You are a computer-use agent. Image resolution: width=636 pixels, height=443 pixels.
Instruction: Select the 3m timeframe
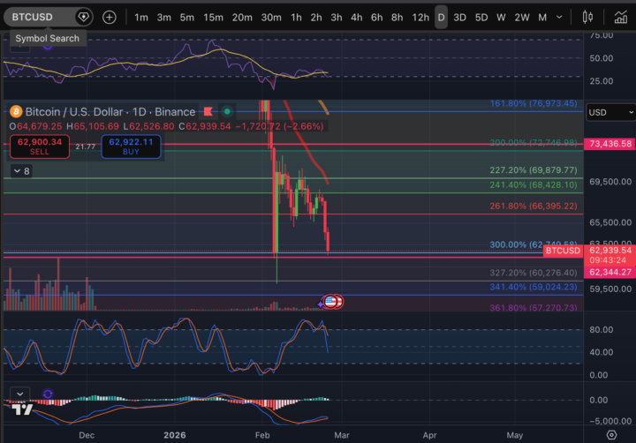164,18
